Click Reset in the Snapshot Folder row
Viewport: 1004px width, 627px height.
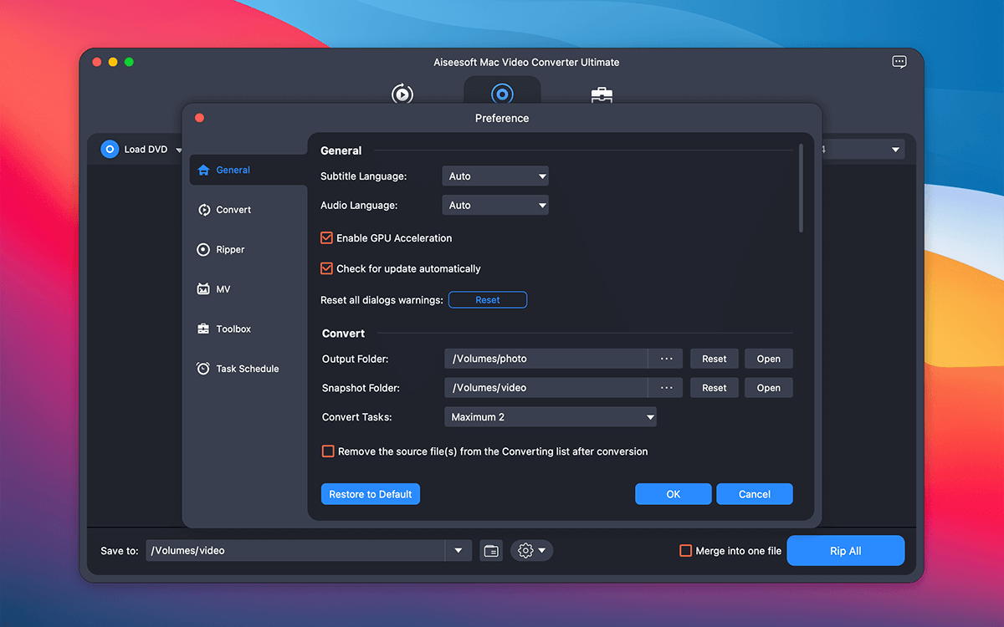coord(715,388)
